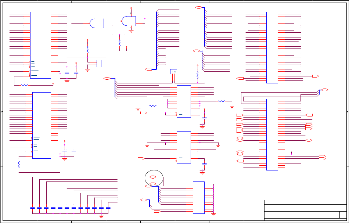This screenshot has width=349, height=223.
Task: Select the input port left of top-right connector
Action: [x=240, y=78]
